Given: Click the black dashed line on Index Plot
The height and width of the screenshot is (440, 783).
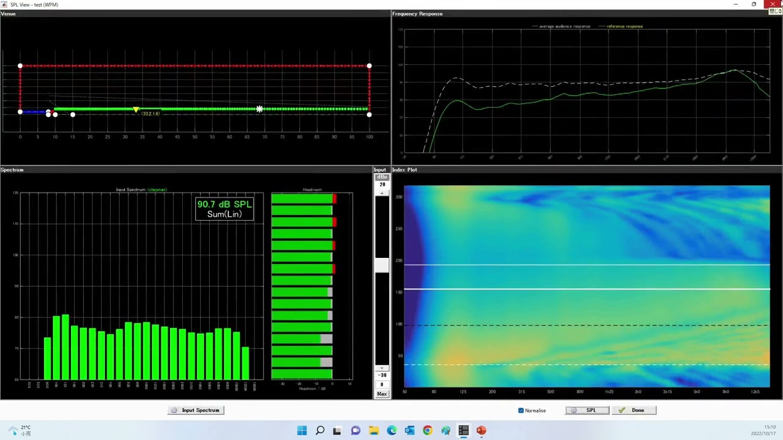Looking at the screenshot, I should tap(587, 324).
